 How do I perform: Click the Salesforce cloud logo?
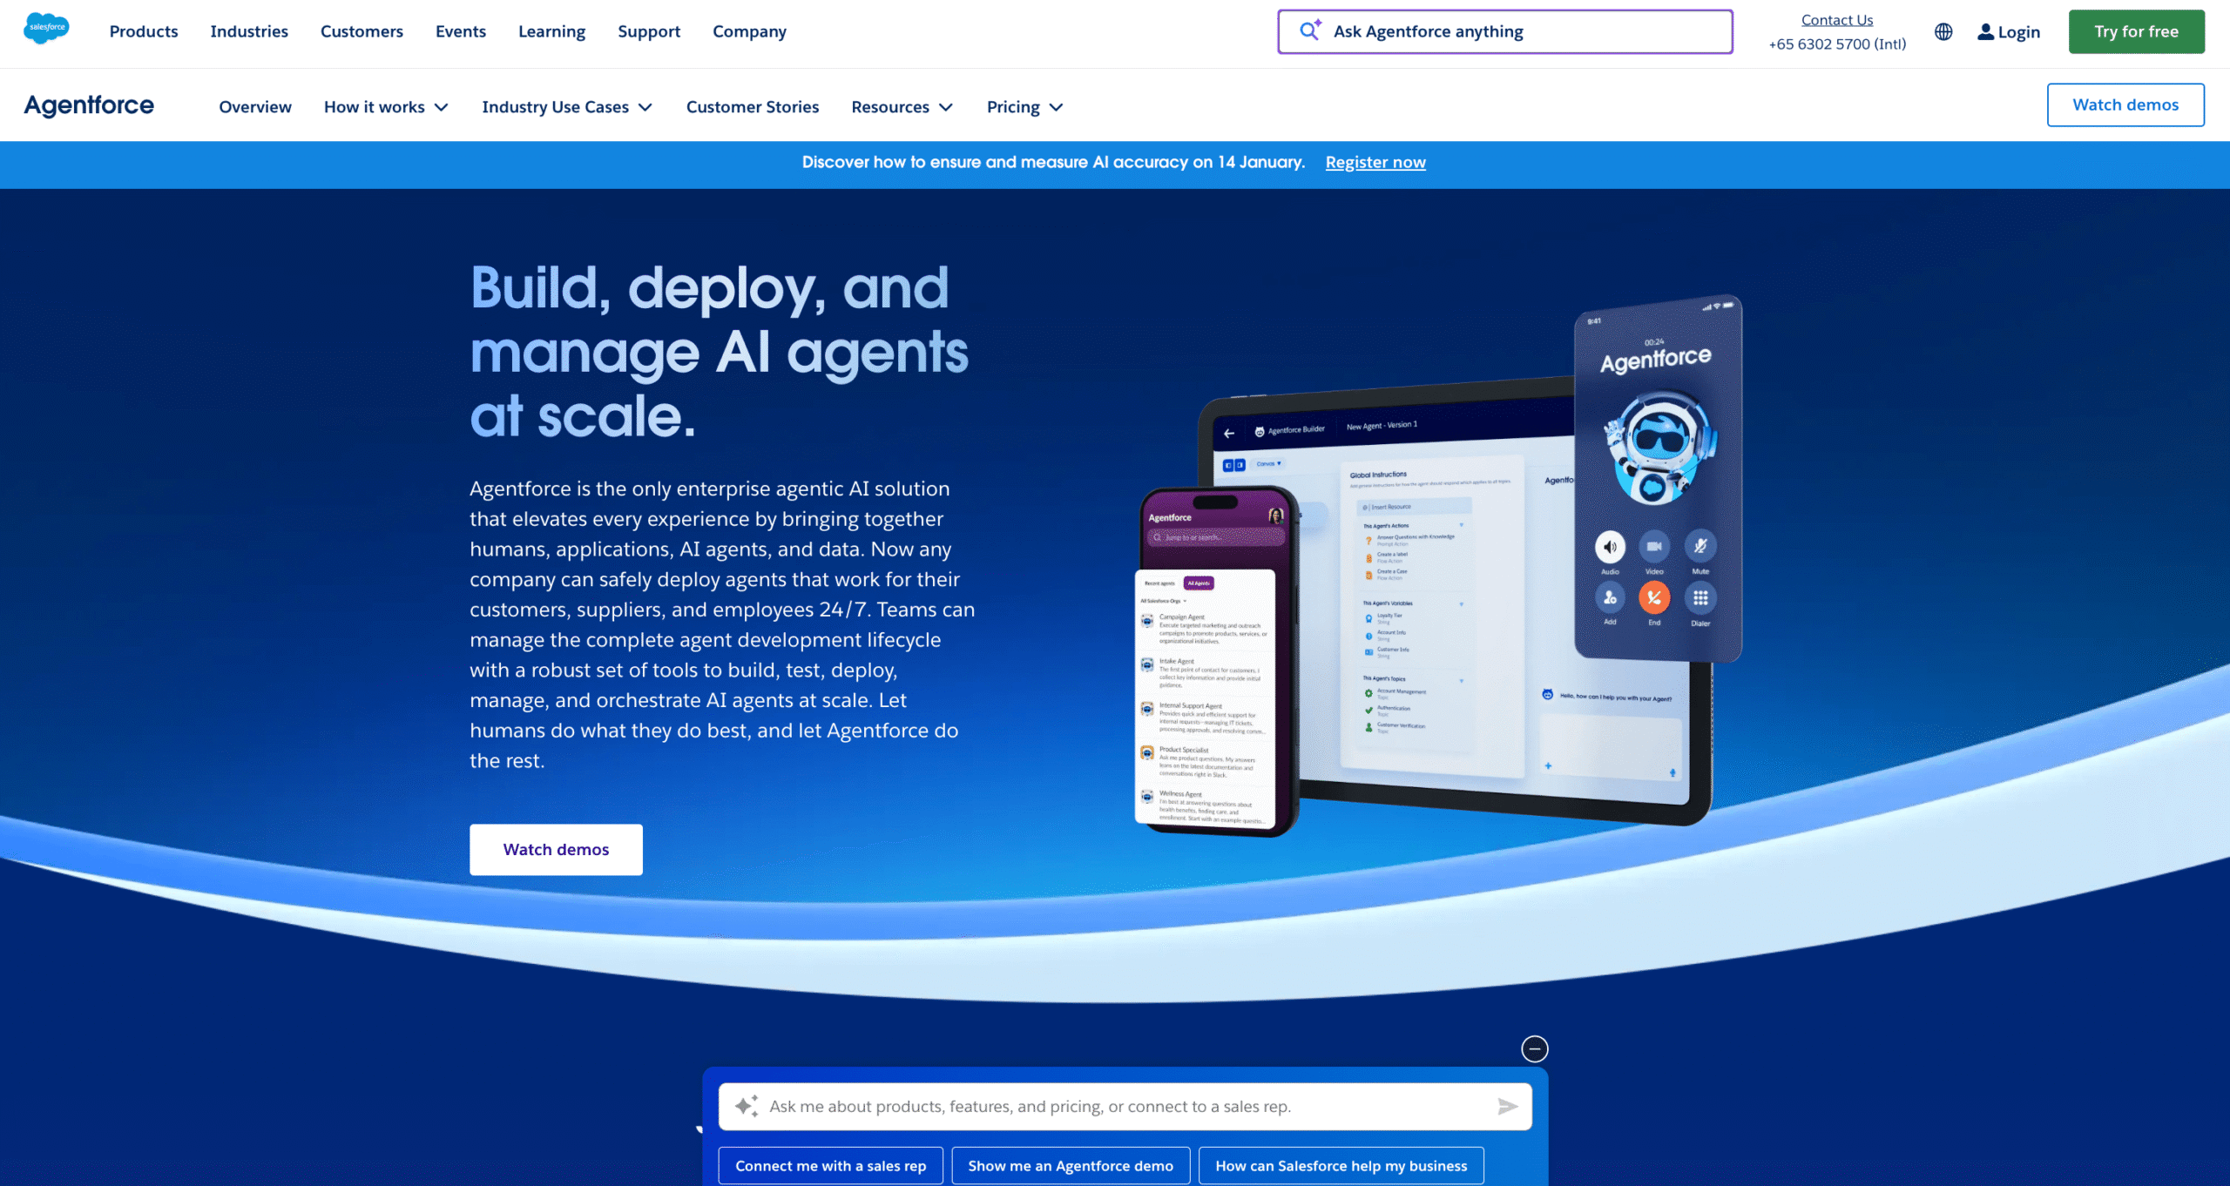point(46,29)
